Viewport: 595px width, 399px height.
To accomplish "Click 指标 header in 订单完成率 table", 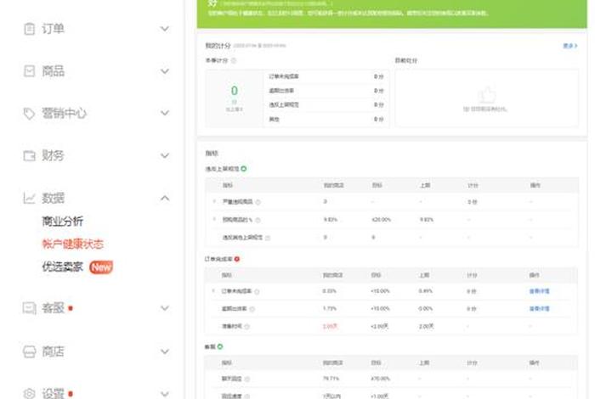I will [227, 275].
